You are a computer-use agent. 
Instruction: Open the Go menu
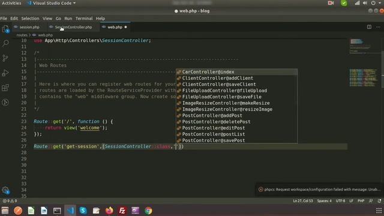pyautogui.click(x=58, y=19)
